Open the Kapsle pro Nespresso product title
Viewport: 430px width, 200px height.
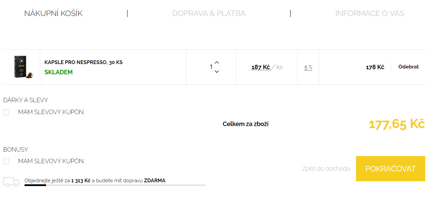[84, 62]
